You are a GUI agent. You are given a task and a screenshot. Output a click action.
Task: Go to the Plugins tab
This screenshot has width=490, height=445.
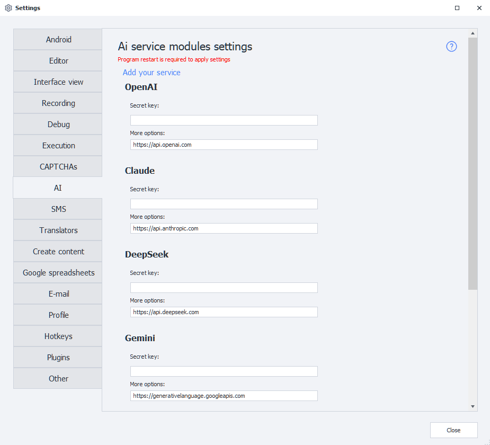[x=58, y=358]
